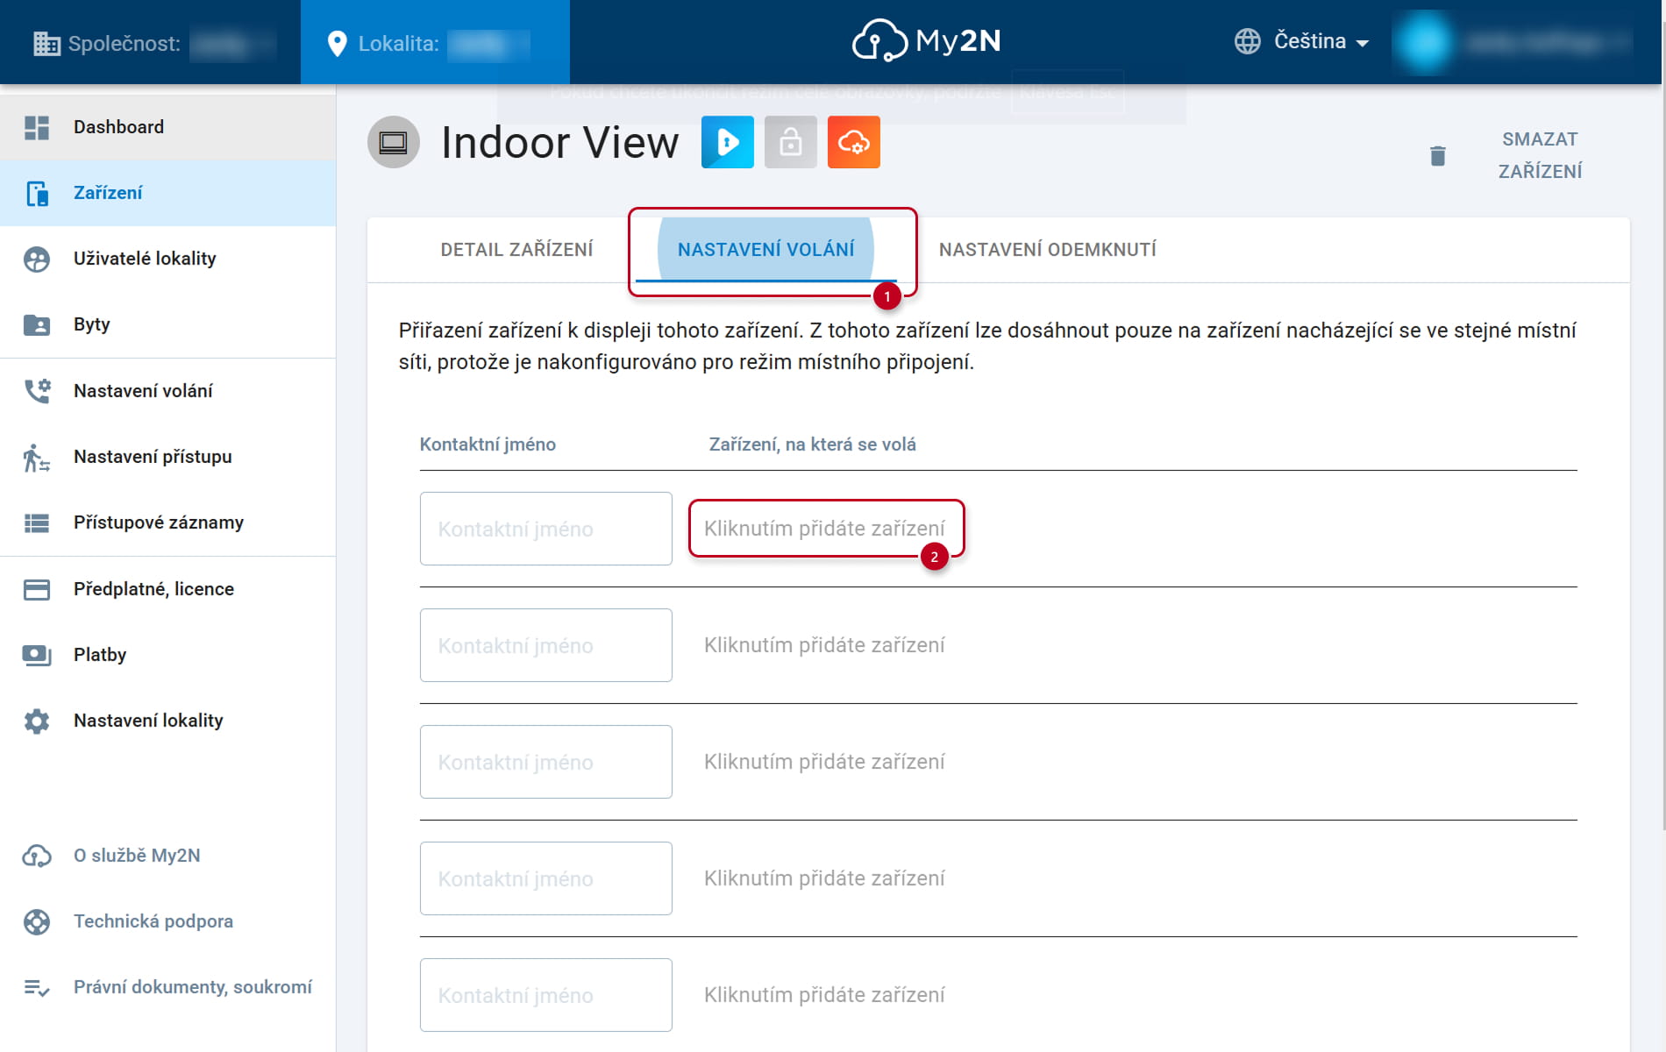Open O službě My2N link
The image size is (1666, 1052).
137,856
